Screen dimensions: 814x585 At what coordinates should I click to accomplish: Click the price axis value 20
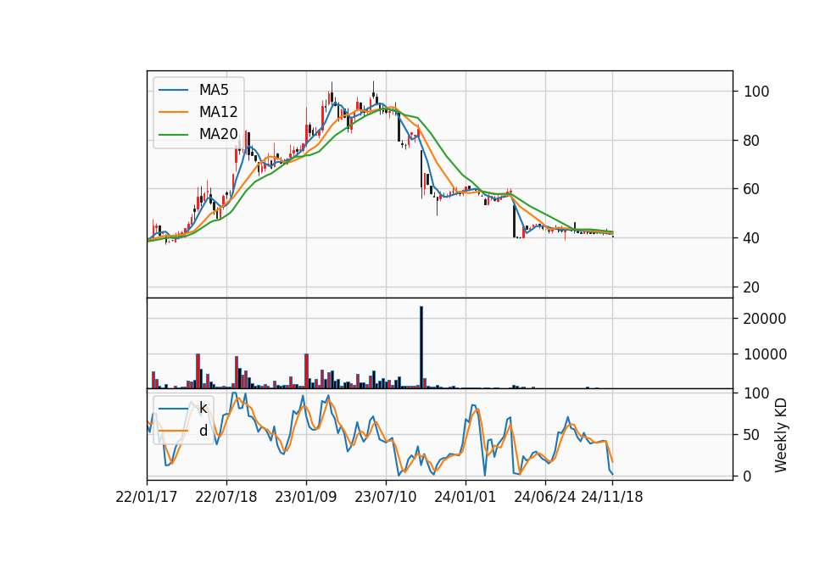point(752,287)
